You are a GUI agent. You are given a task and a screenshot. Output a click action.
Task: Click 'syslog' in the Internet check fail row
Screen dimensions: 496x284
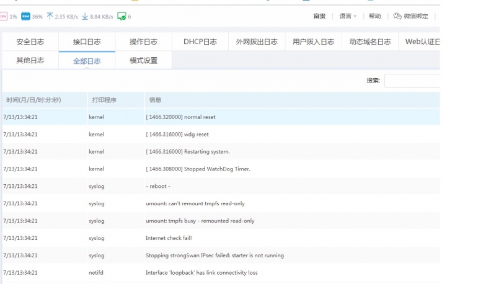click(97, 238)
